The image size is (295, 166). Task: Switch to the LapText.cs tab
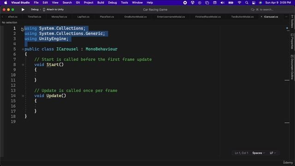click(83, 17)
